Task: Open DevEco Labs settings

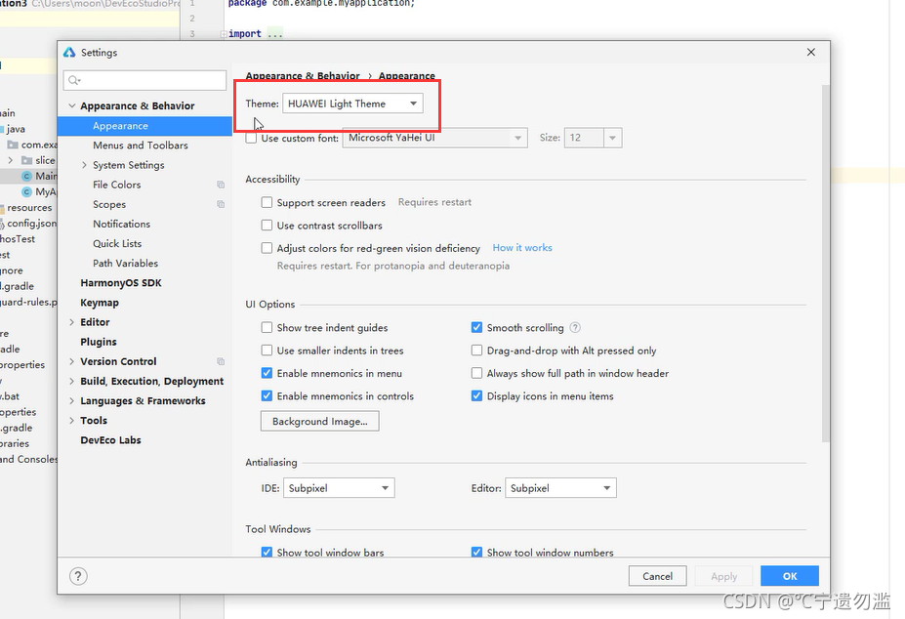Action: coord(110,440)
